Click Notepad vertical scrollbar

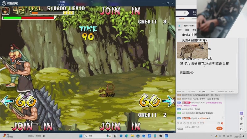tap(237, 65)
